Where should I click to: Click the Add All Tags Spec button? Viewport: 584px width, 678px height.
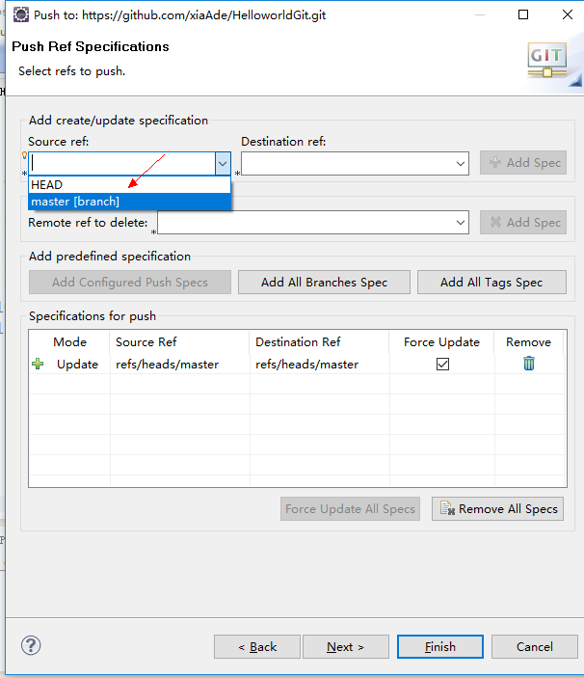point(491,283)
